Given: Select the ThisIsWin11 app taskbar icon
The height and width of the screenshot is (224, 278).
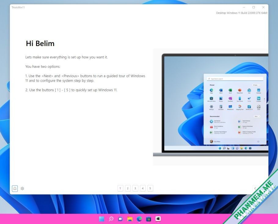Looking at the screenshot, I should click(x=158, y=219).
